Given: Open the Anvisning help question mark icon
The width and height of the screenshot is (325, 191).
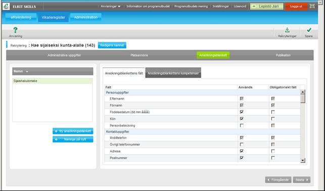Looking at the screenshot, I should pyautogui.click(x=15, y=30).
